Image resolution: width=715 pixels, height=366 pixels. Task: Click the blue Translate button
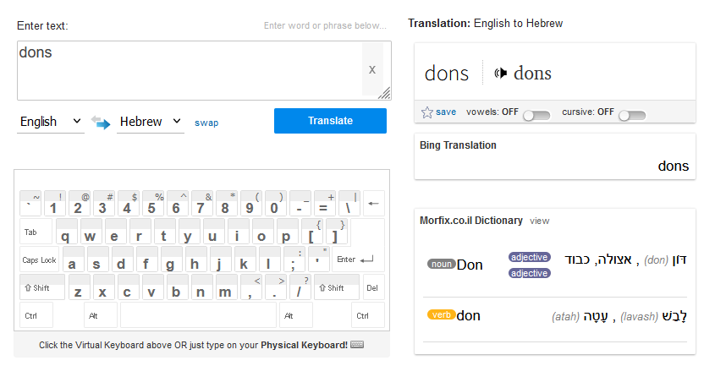(330, 121)
